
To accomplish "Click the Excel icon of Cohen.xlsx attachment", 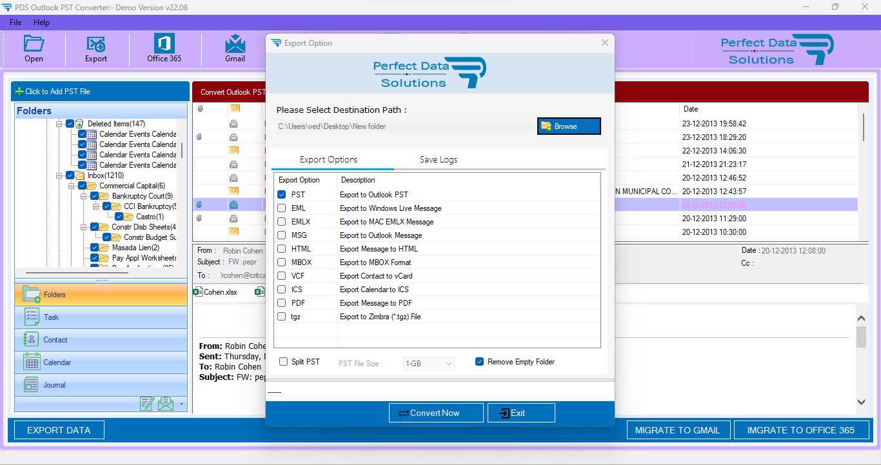I will 198,292.
